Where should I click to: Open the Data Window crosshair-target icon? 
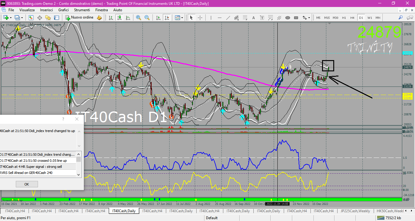coord(39,18)
